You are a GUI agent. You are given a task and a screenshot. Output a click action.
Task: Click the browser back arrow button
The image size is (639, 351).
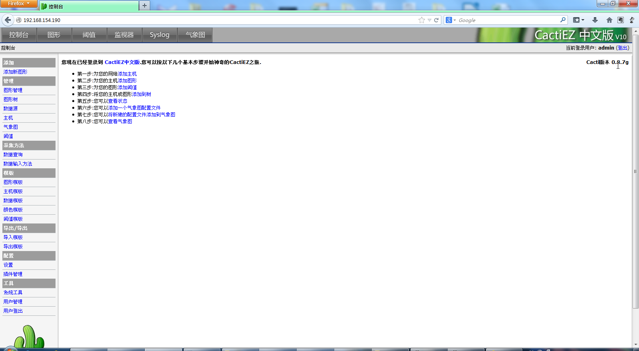tap(8, 20)
